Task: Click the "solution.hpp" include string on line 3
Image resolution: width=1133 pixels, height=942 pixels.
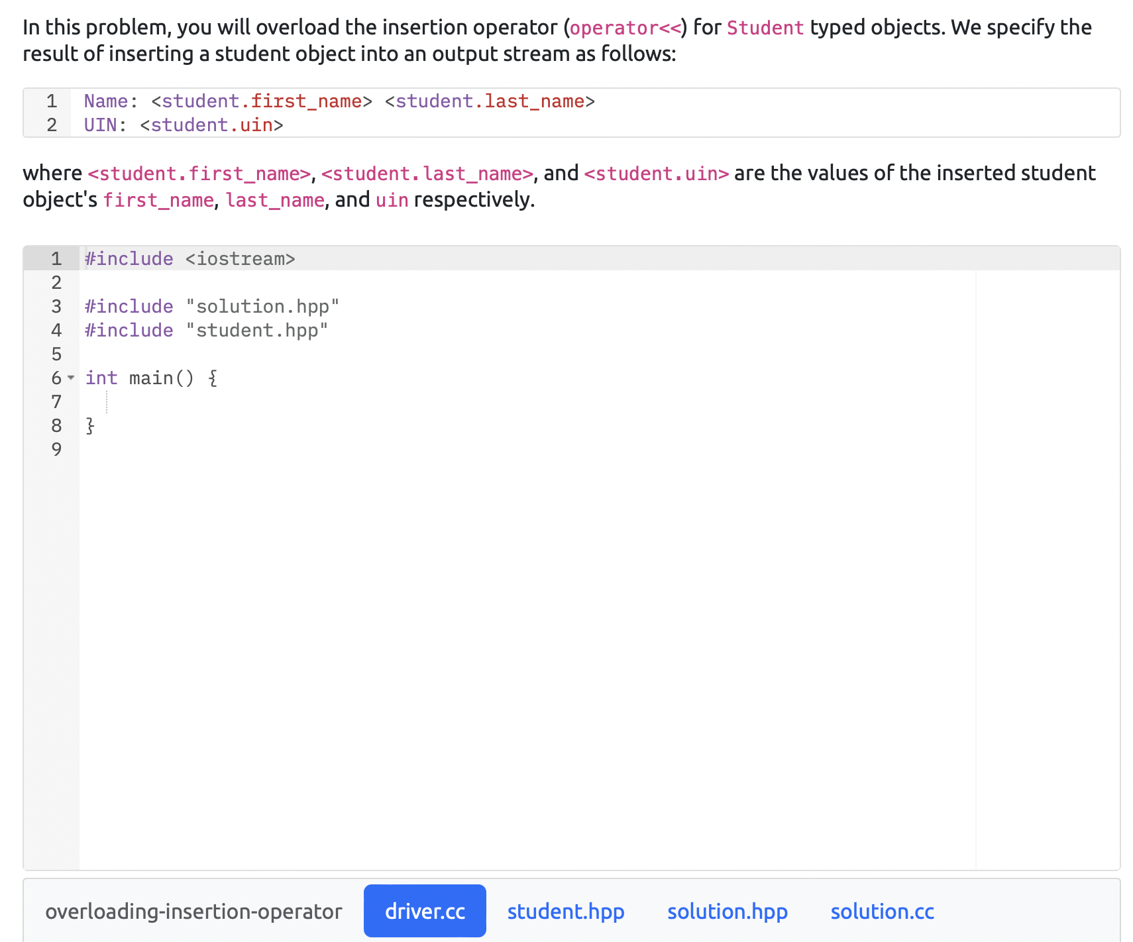Action: (x=262, y=306)
